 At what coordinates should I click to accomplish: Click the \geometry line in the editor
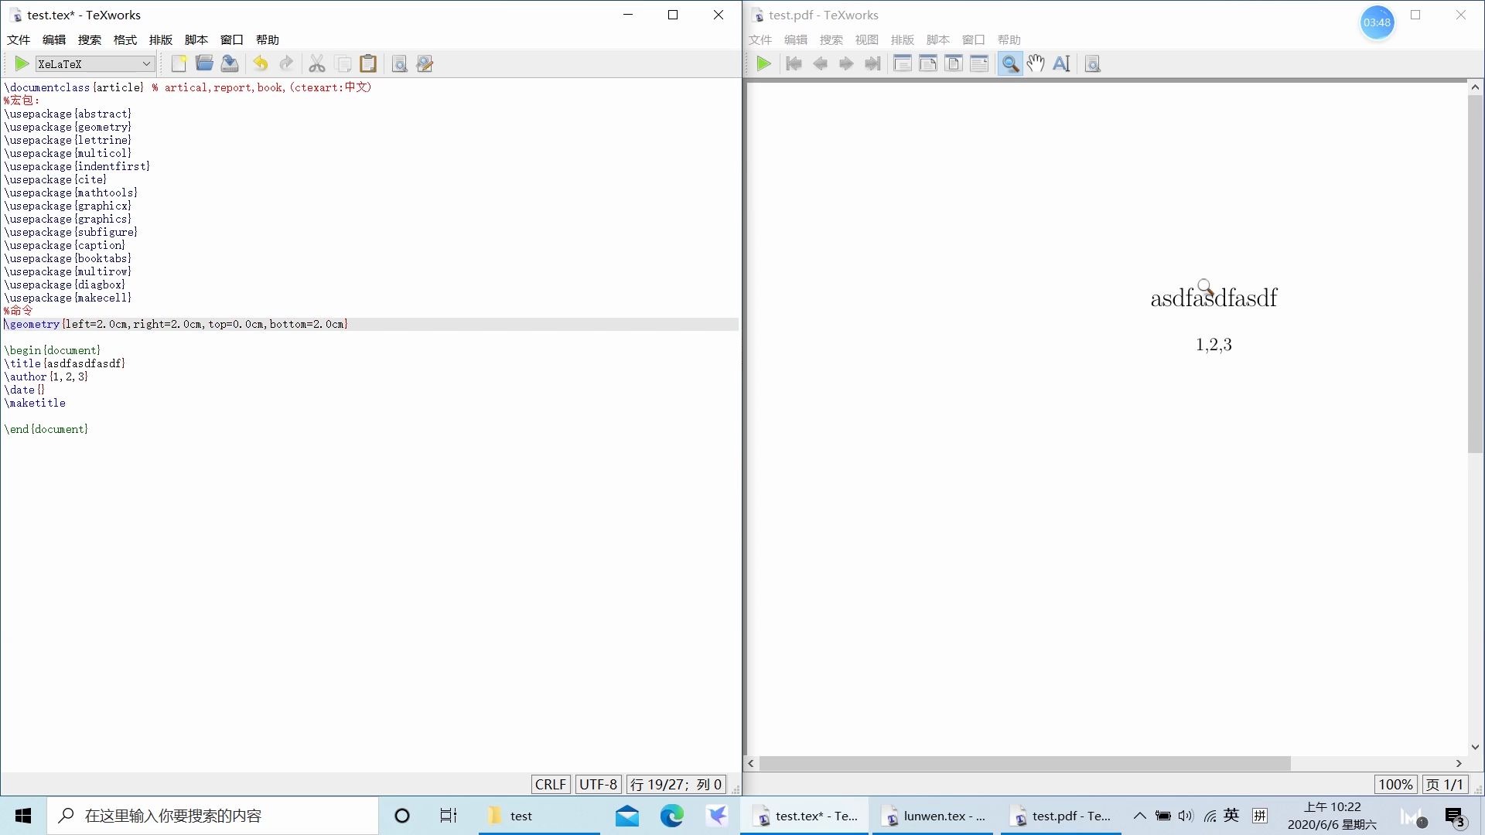[176, 324]
